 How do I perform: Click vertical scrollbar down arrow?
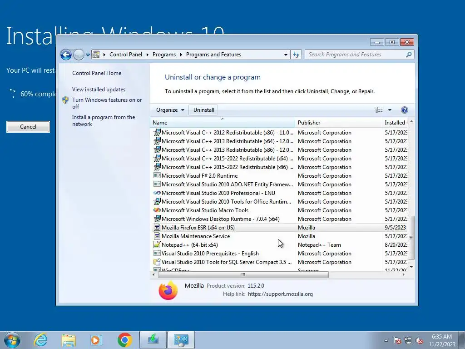(411, 267)
